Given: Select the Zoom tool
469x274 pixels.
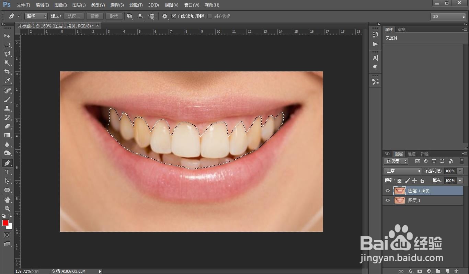Looking at the screenshot, I should coord(7,209).
